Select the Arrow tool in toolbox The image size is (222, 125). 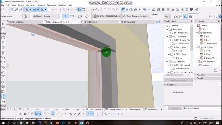point(3,24)
